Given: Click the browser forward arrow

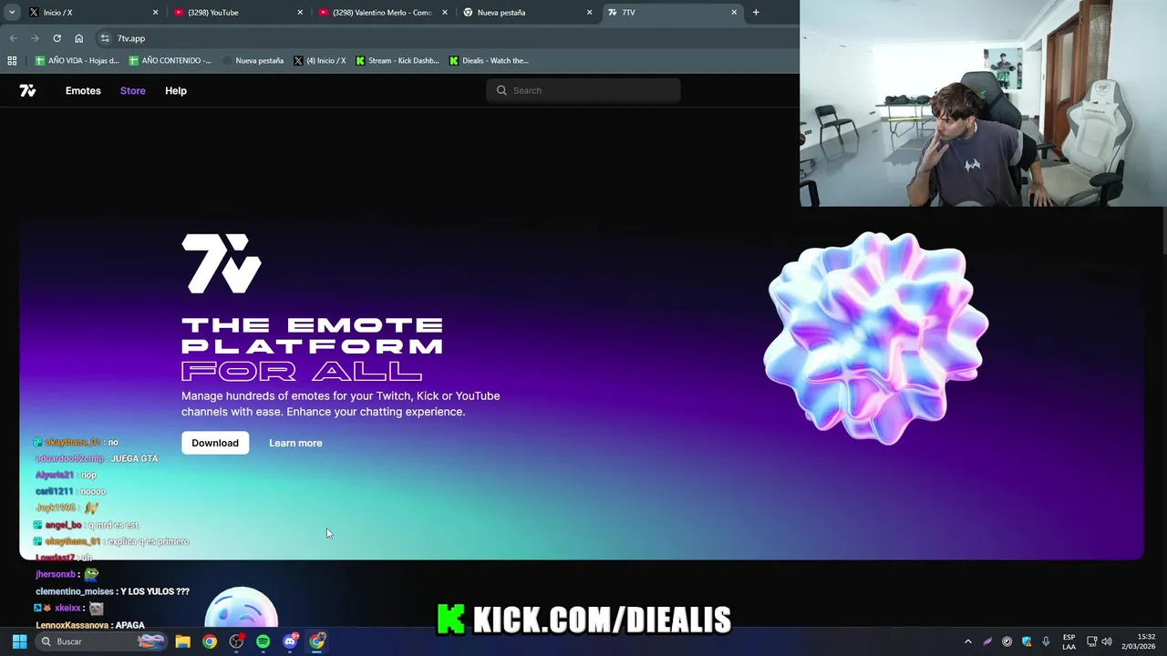Looking at the screenshot, I should (35, 38).
